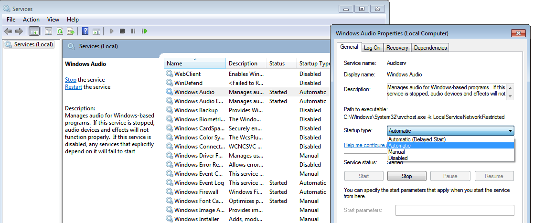
Task: Click the Pause button in Properties dialog
Action: coord(450,176)
